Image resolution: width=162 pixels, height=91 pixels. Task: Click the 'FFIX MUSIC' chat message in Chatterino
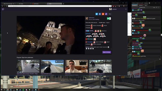point(140,13)
